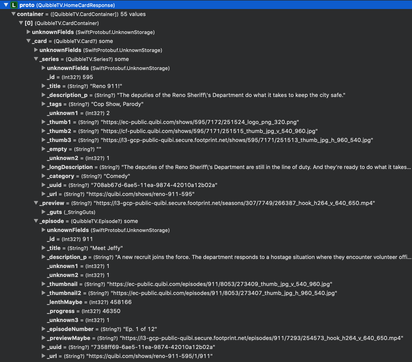Click the "(QuibbleTV.Episode?) some" type text
Screen dimensions: 412x362
104,221
